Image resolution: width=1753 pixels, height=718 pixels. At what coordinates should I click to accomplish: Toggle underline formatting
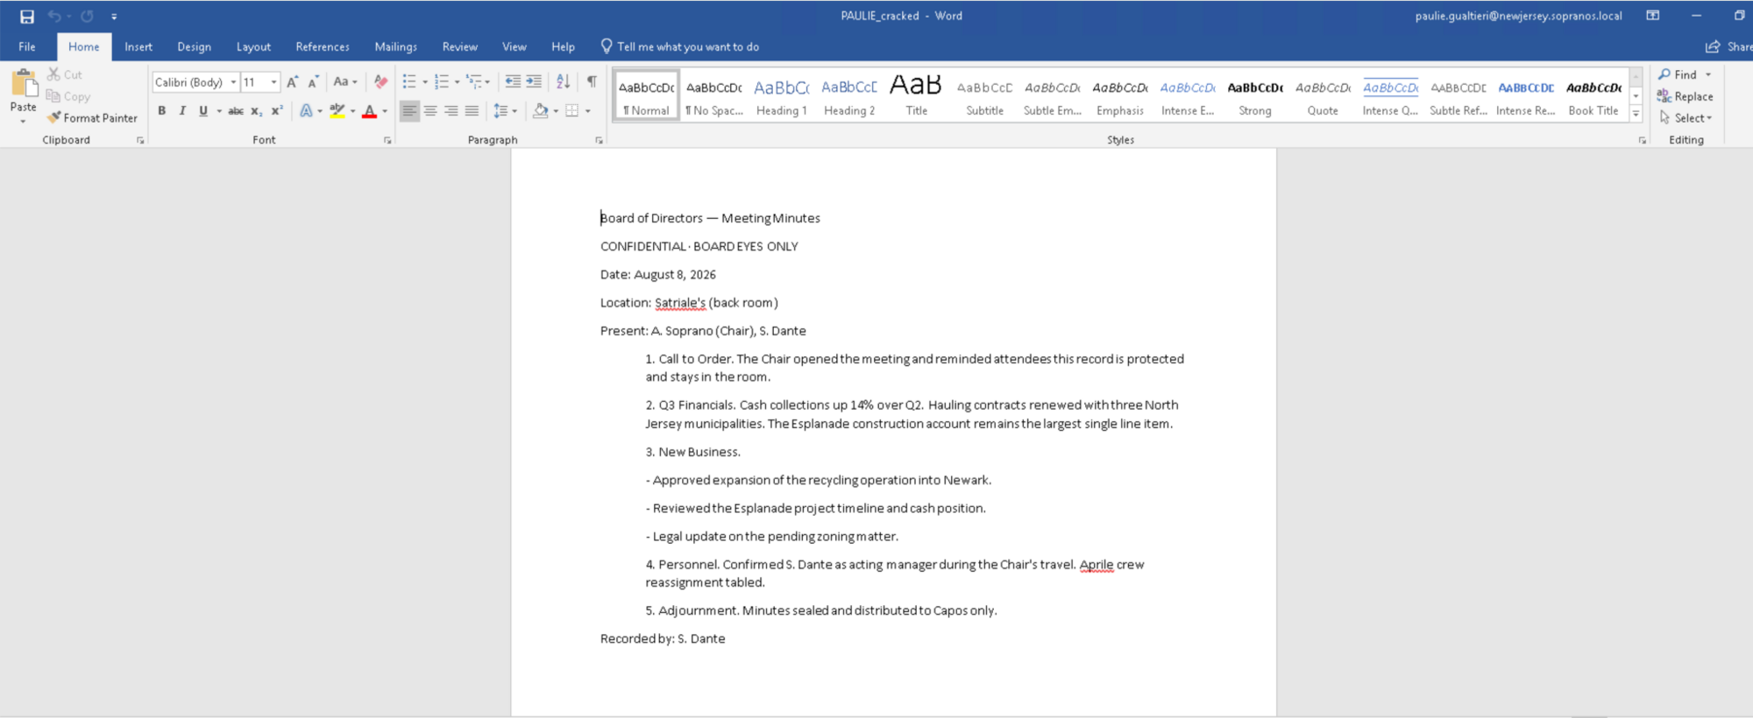pos(203,110)
